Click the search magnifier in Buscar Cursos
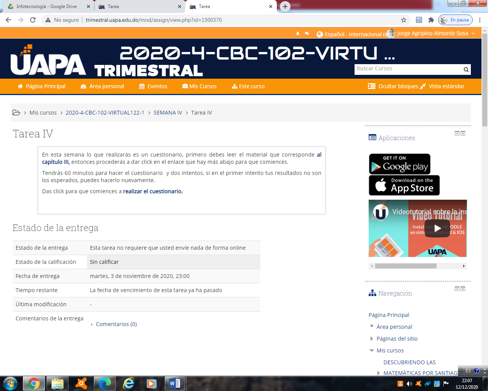488x391 pixels. pos(466,69)
